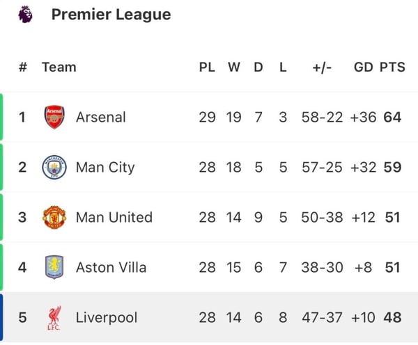Open the Man United team name
The image size is (418, 345).
[114, 217]
